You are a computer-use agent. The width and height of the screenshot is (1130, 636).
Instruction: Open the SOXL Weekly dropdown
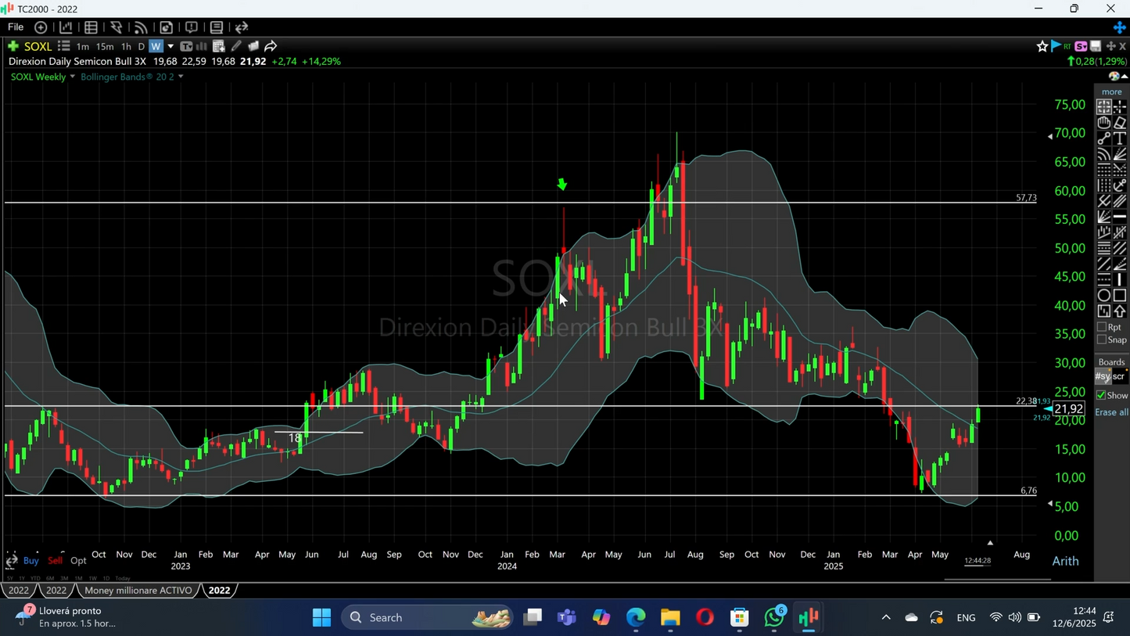pos(72,77)
